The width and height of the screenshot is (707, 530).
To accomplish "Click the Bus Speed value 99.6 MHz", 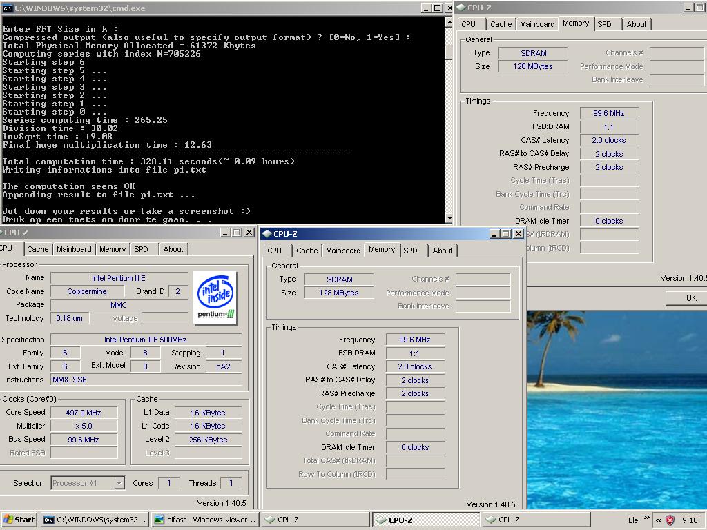I will coord(84,440).
